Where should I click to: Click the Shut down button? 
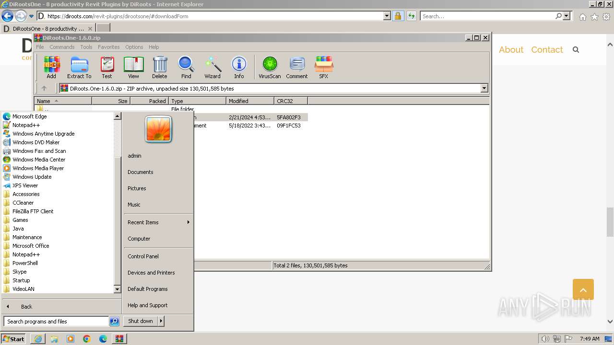[x=141, y=321]
